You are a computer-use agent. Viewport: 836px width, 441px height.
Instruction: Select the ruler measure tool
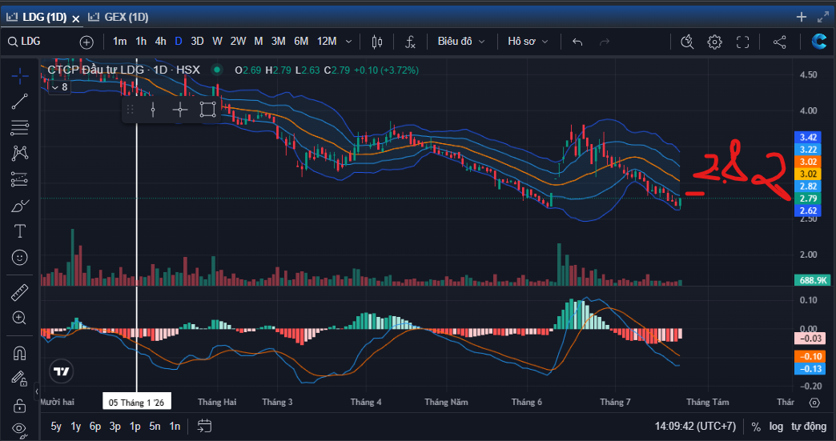coord(20,292)
